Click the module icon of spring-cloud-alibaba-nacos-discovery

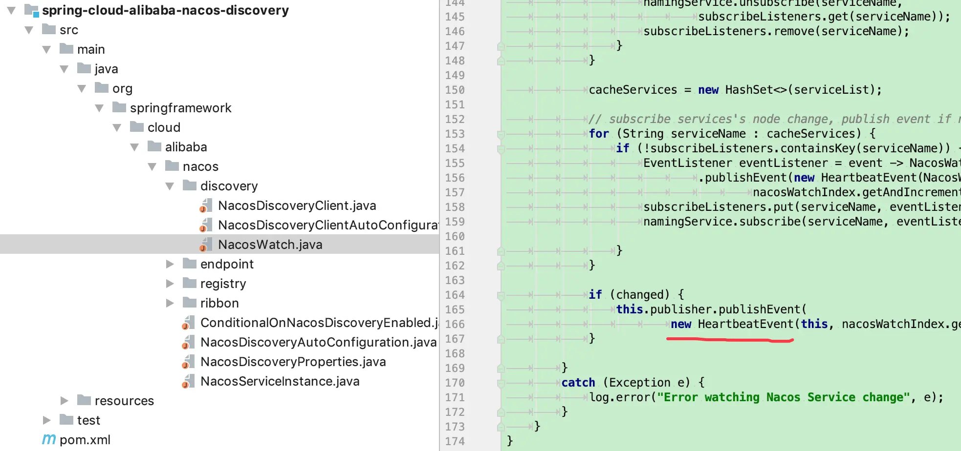click(x=32, y=10)
